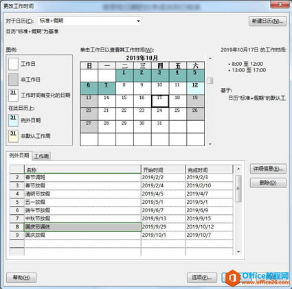Click the 完成时间 column header
292x289 pixels.
tap(209, 170)
